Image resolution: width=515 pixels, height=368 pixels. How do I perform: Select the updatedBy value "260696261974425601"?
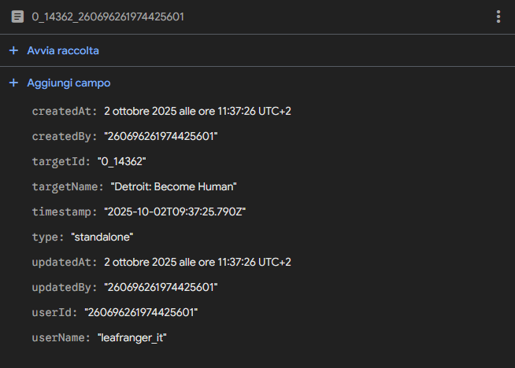[x=161, y=287]
